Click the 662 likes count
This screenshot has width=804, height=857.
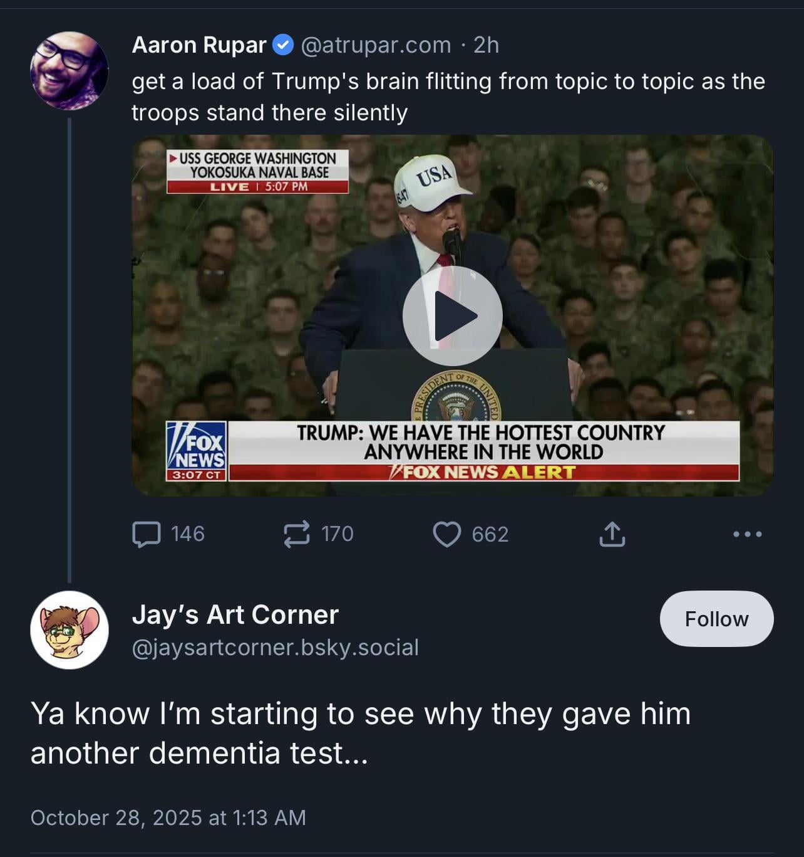click(x=490, y=534)
